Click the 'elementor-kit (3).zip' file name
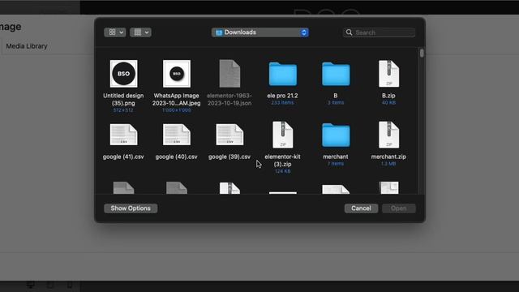519x292 pixels. click(x=282, y=161)
